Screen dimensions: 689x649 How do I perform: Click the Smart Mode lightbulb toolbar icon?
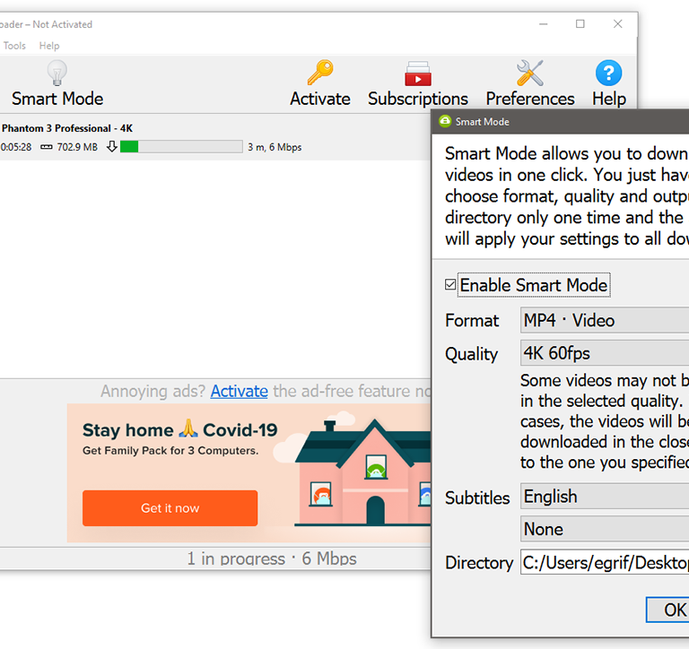tap(57, 73)
